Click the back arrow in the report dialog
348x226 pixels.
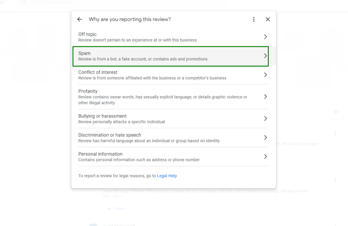point(79,19)
